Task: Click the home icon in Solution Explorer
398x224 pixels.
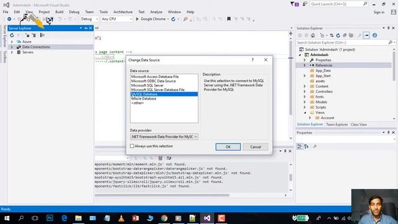Action: 313,35
